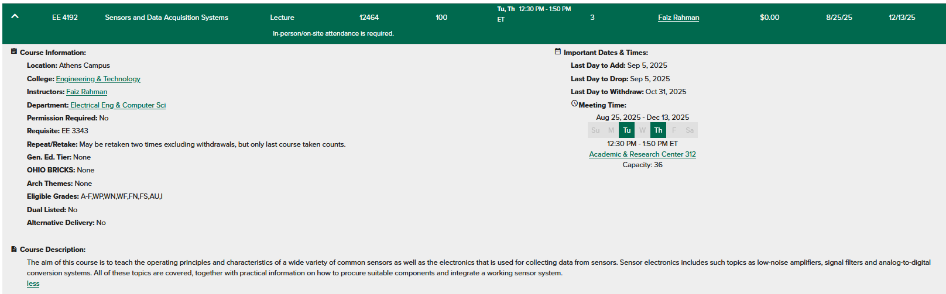Click the Course Description document icon

[14, 249]
